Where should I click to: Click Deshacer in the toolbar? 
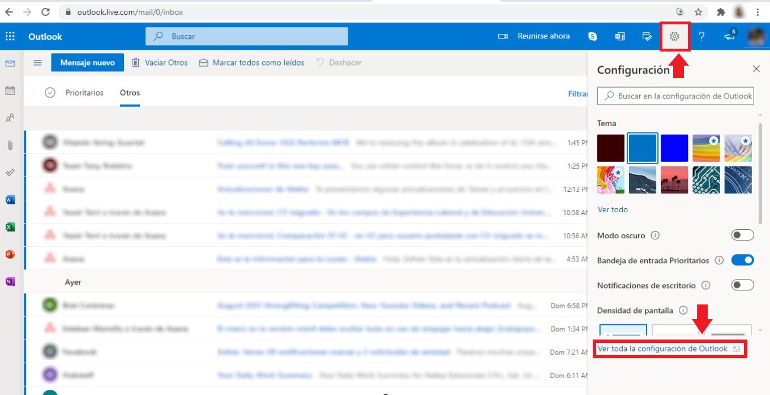(x=339, y=63)
